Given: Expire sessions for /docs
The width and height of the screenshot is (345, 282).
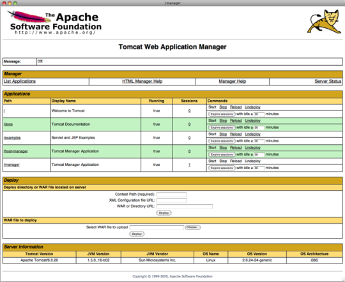Looking at the screenshot, I should pos(222,128).
